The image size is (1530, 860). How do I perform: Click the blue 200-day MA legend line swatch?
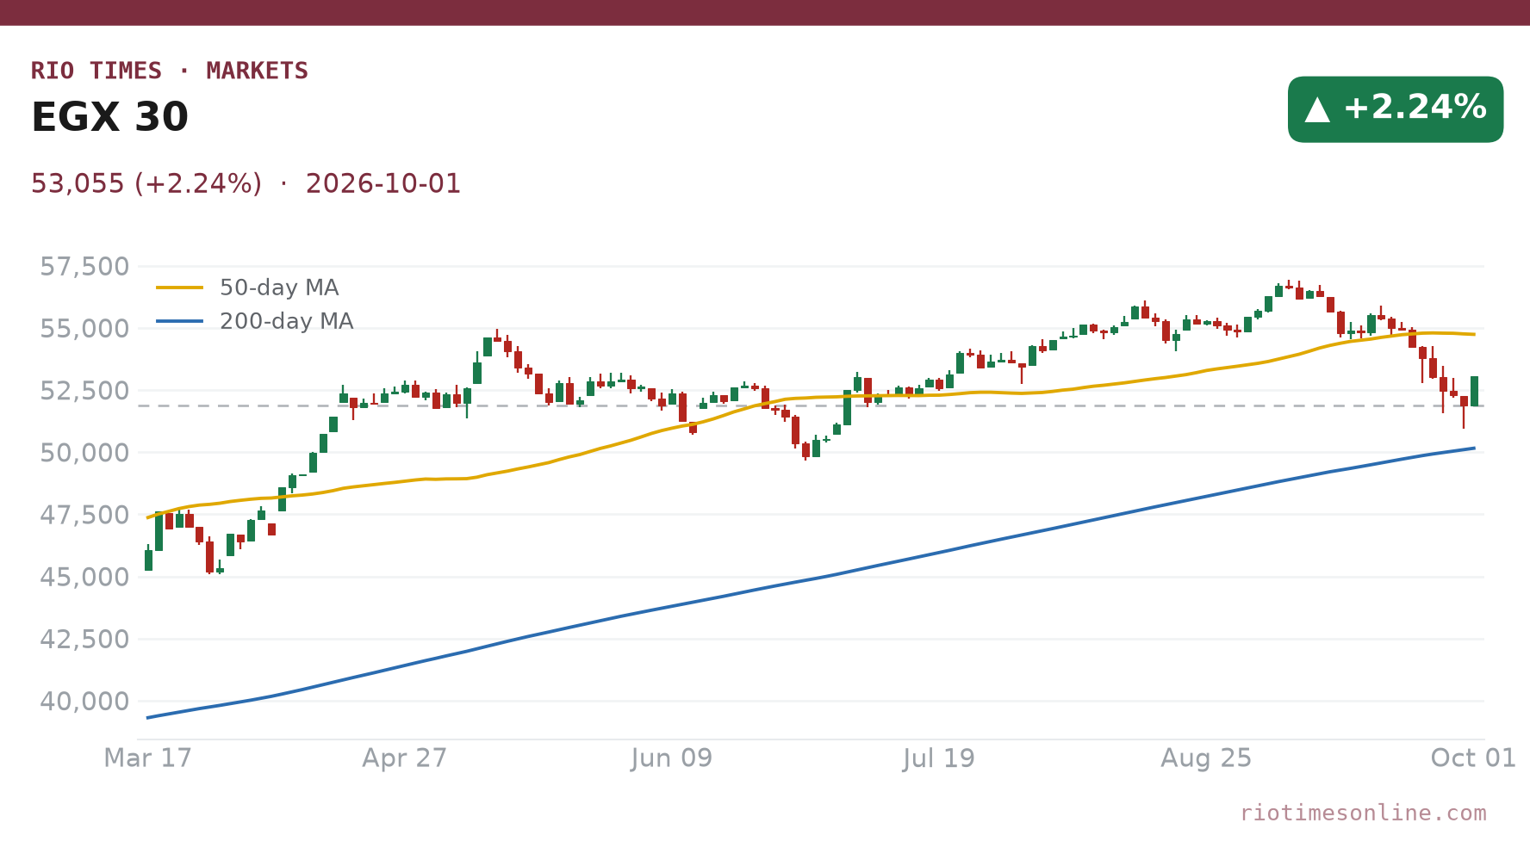point(180,321)
